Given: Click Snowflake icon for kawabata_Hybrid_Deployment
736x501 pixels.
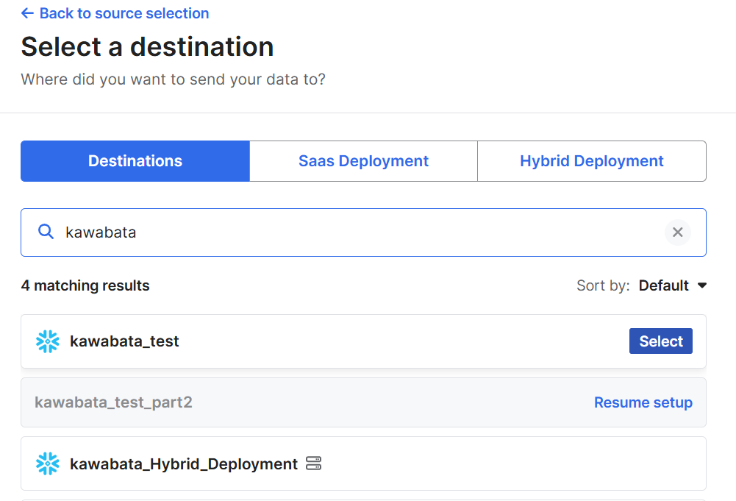Looking at the screenshot, I should pyautogui.click(x=48, y=463).
